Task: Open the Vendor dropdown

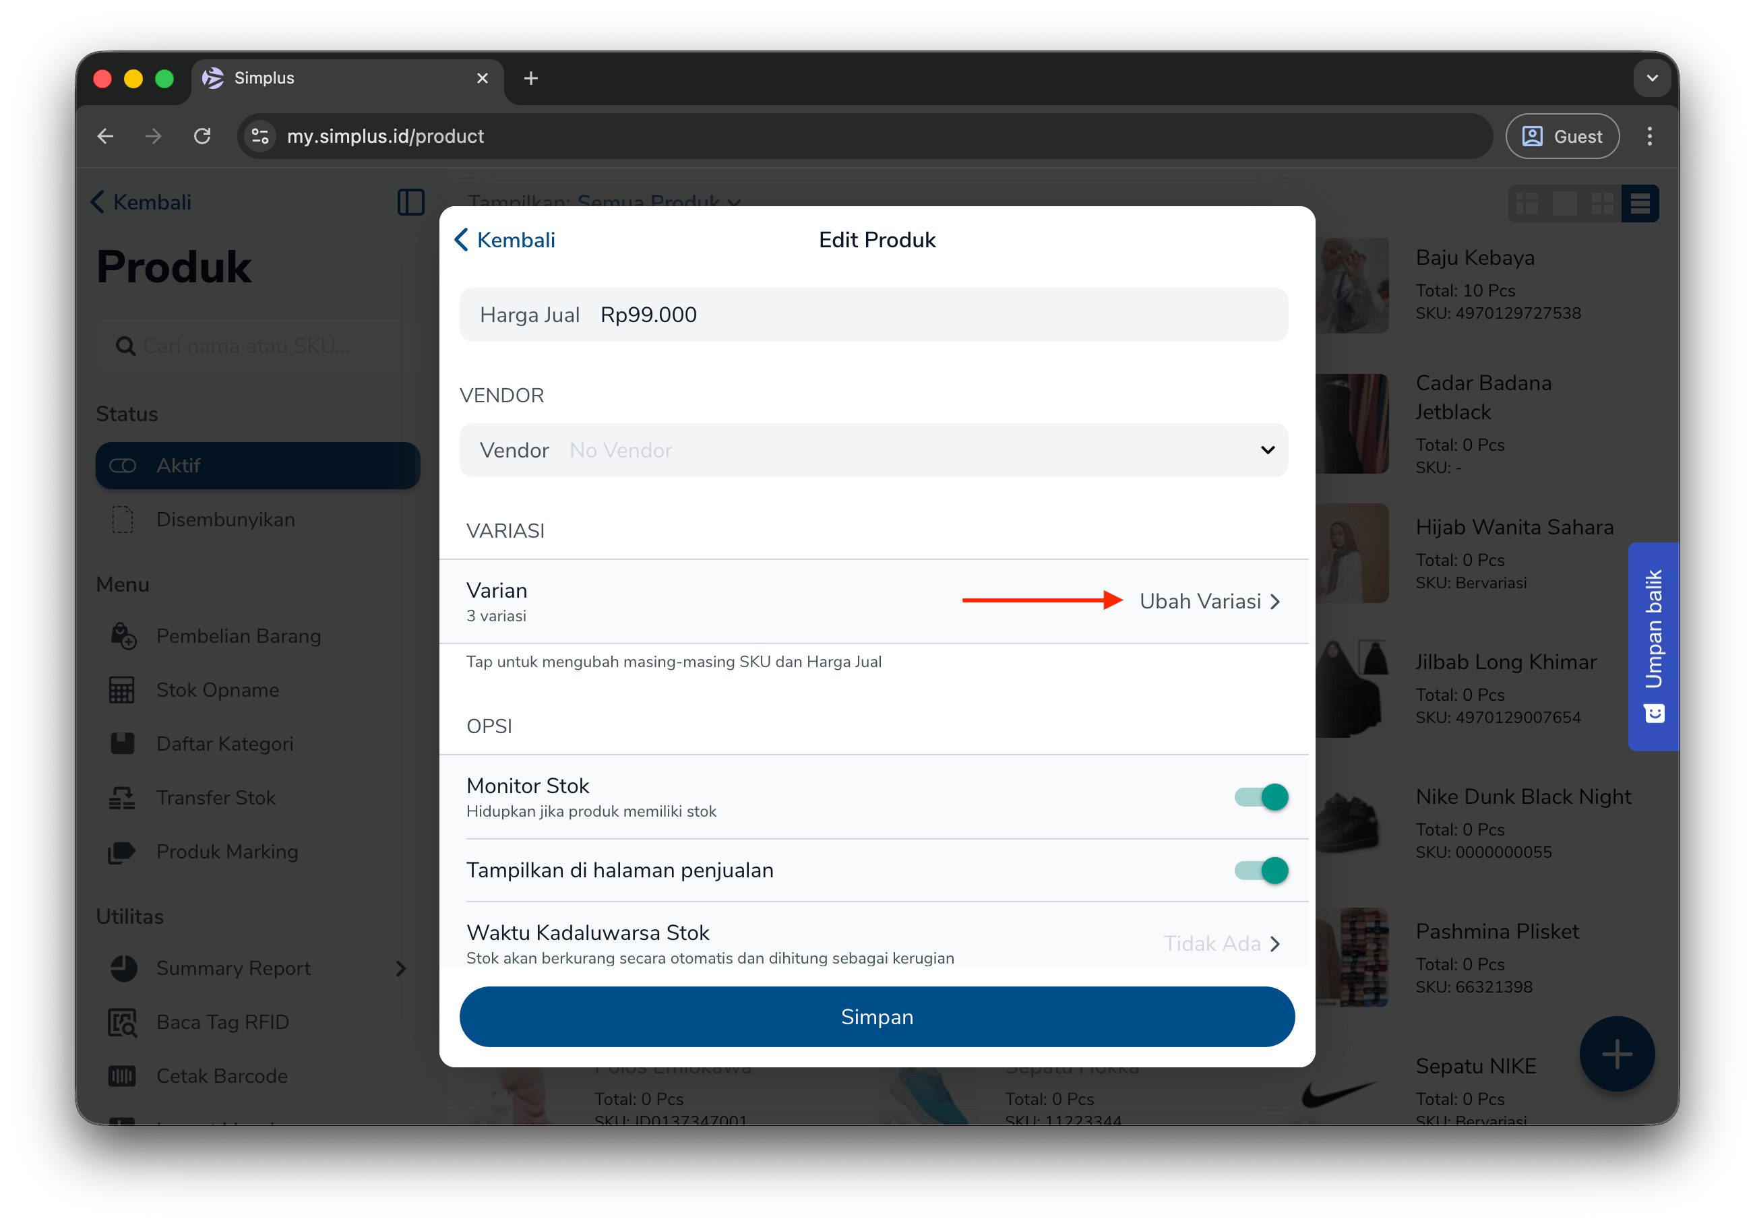Action: click(873, 450)
